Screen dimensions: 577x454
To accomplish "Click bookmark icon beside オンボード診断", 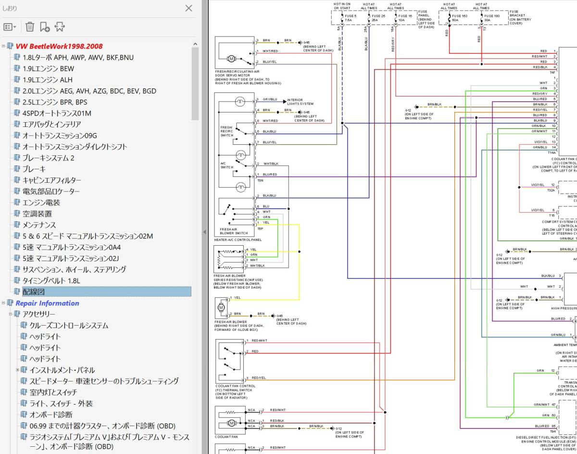I will click(24, 415).
